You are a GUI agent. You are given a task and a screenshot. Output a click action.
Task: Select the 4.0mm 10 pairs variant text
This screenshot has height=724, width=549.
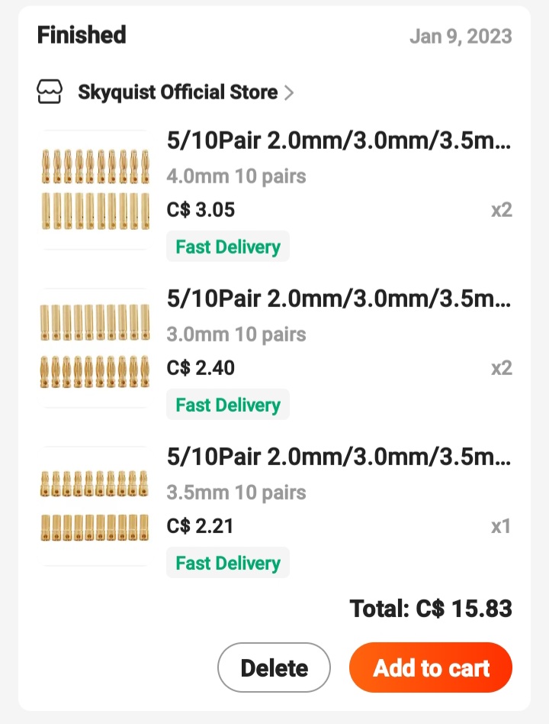pyautogui.click(x=236, y=176)
